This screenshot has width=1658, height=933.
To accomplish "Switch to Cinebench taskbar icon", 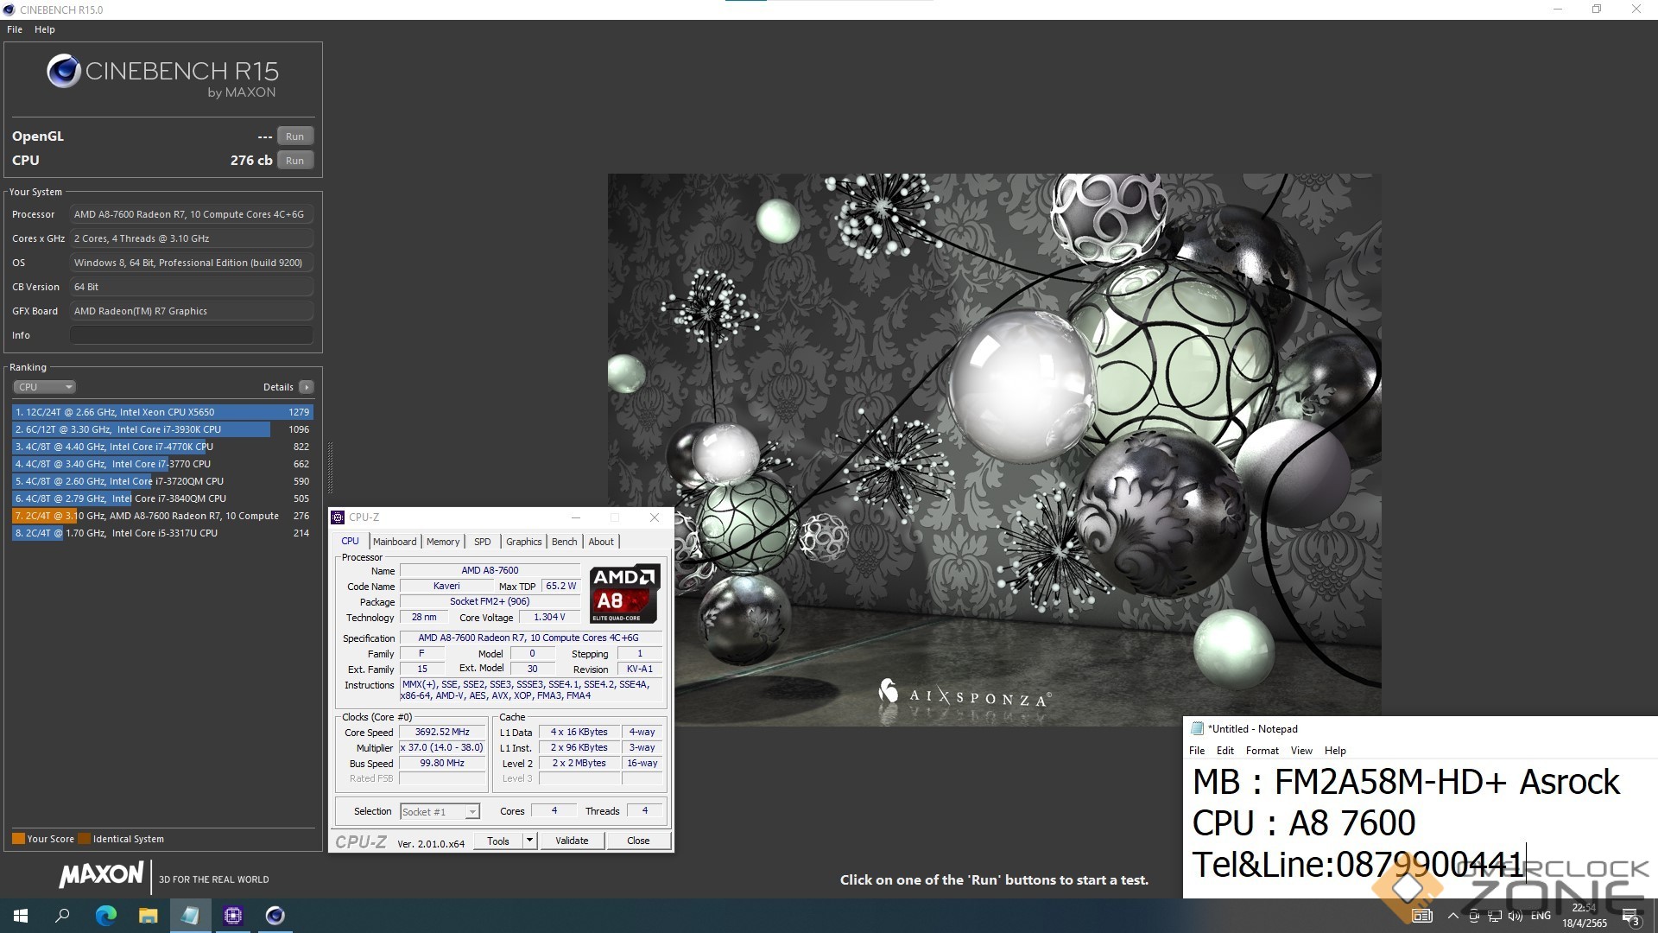I will tap(275, 916).
